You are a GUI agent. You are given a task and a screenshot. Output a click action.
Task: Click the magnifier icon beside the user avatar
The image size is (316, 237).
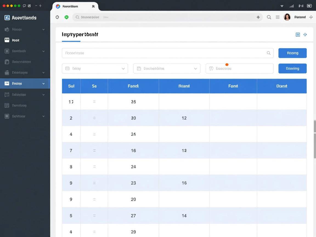click(269, 17)
